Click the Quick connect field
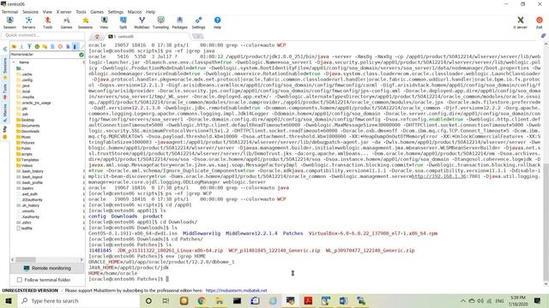This screenshot has height=308, width=549. tap(43, 35)
